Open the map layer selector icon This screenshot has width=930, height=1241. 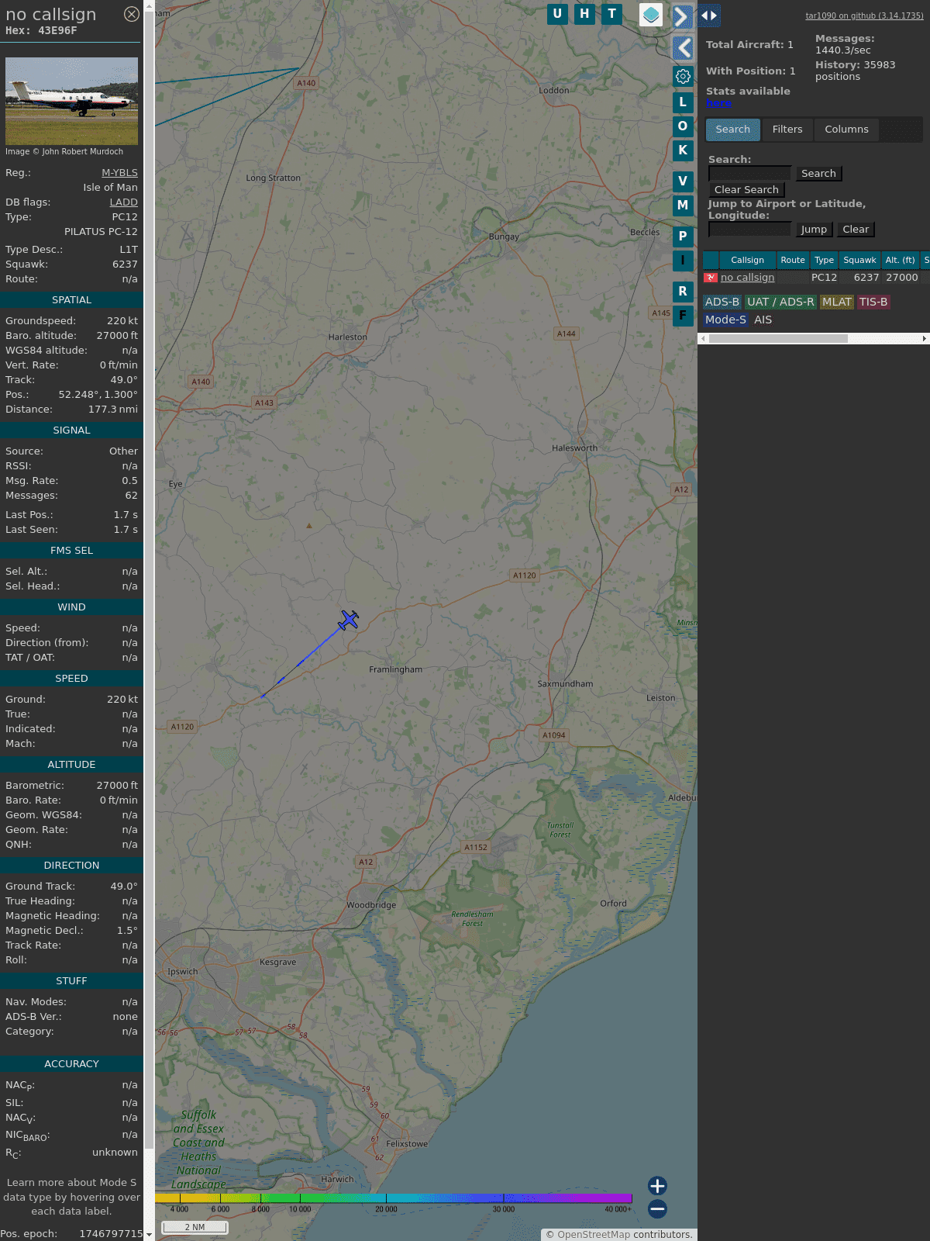650,15
